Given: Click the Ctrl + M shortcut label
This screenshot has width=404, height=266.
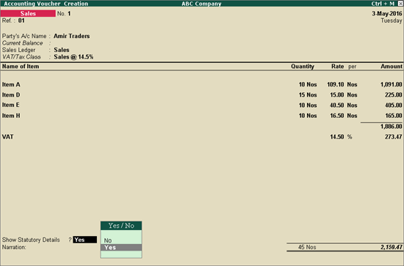Looking at the screenshot, I should coord(383,4).
